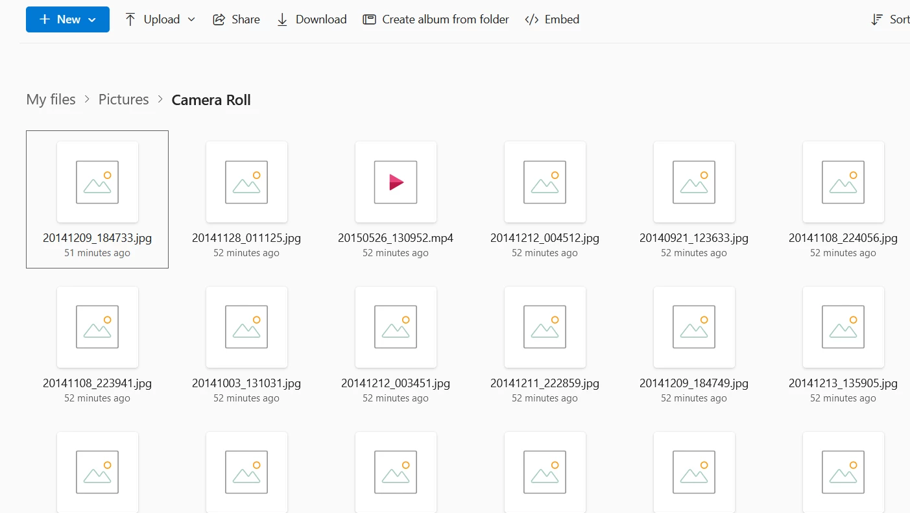Viewport: 910px width, 513px height.
Task: Select image icon of 20141003_131031.jpg
Action: 246,327
